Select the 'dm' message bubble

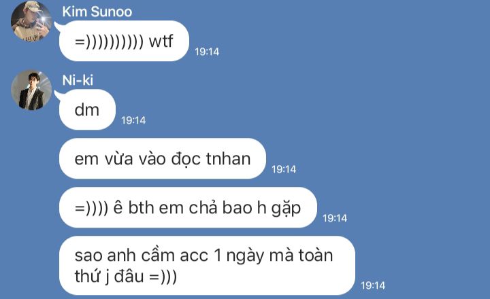coord(87,109)
